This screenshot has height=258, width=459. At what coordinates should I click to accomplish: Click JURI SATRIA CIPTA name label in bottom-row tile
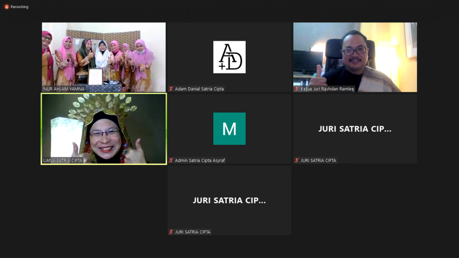[193, 232]
